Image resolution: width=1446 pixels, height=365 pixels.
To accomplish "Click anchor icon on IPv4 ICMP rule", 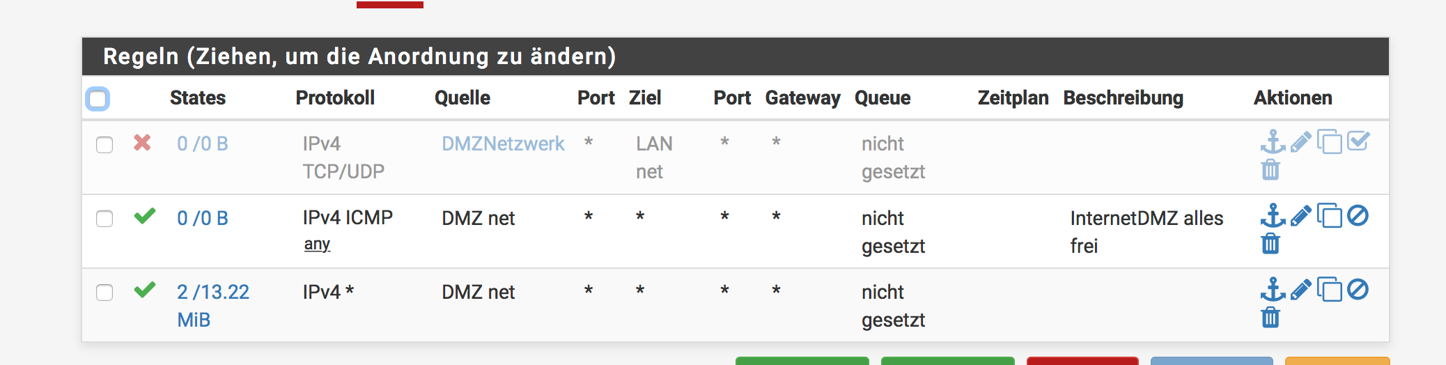I will [1273, 216].
